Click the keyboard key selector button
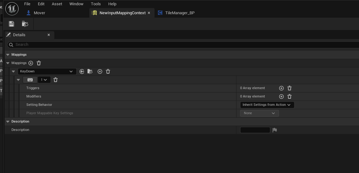The width and height of the screenshot is (359, 173). pyautogui.click(x=30, y=80)
